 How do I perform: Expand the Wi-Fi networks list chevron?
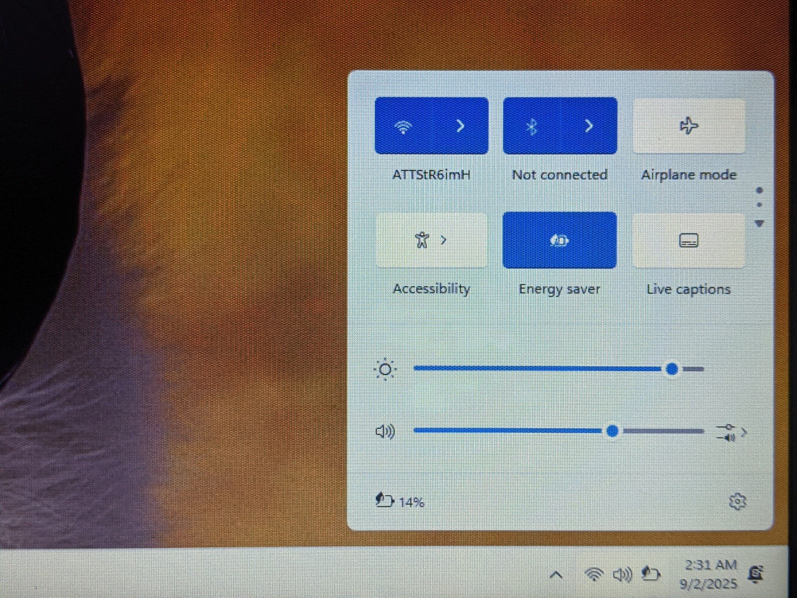tap(461, 126)
